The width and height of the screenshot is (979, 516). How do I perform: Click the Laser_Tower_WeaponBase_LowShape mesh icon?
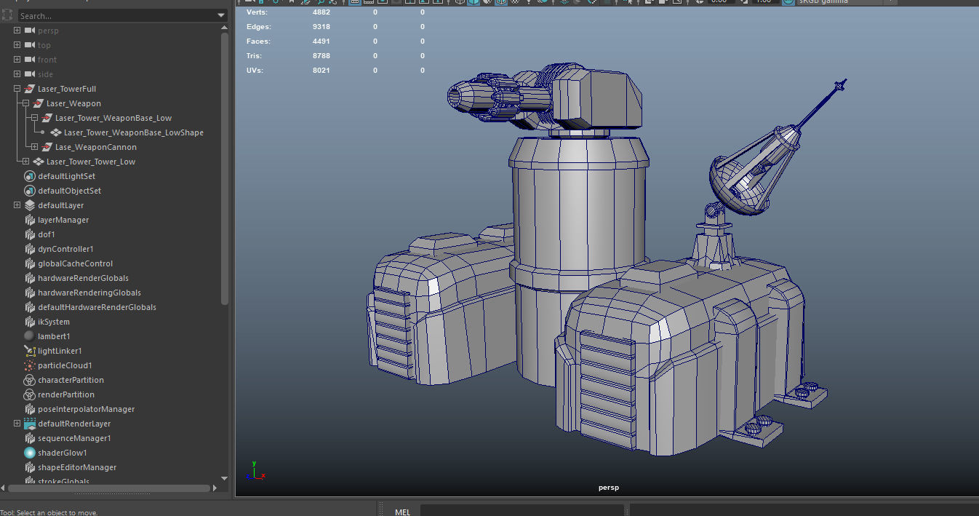tap(56, 132)
